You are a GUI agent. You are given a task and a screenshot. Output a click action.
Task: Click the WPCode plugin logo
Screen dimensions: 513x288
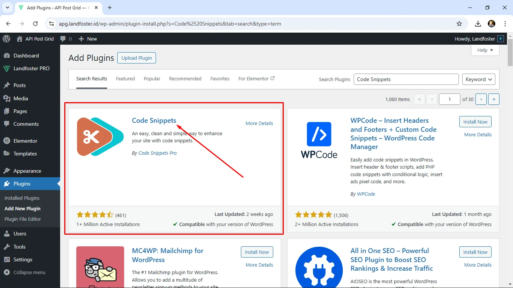[319, 139]
